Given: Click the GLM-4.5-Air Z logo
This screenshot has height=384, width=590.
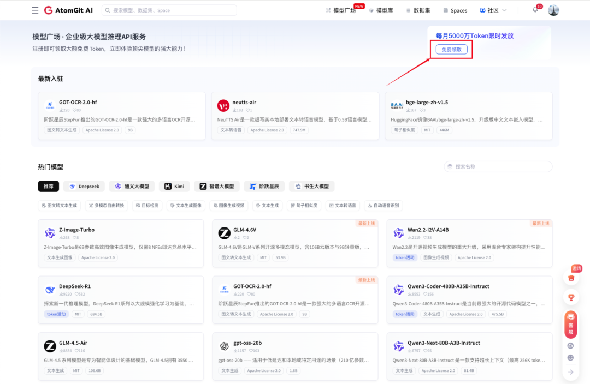Looking at the screenshot, I should [x=50, y=346].
